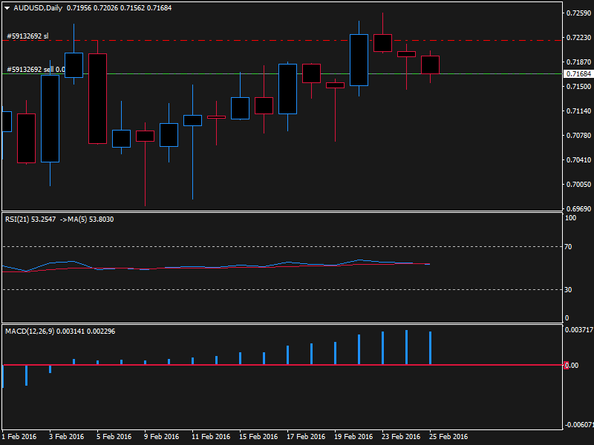
Task: Click the 5 Feb 2016 date label
Action: [x=114, y=437]
